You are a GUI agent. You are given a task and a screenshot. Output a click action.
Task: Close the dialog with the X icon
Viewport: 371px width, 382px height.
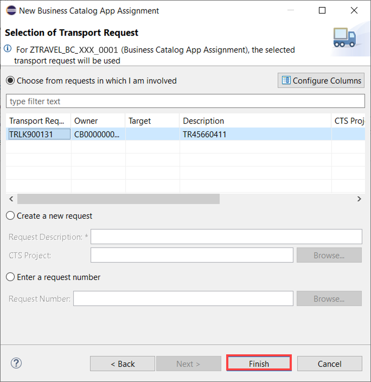pos(354,10)
